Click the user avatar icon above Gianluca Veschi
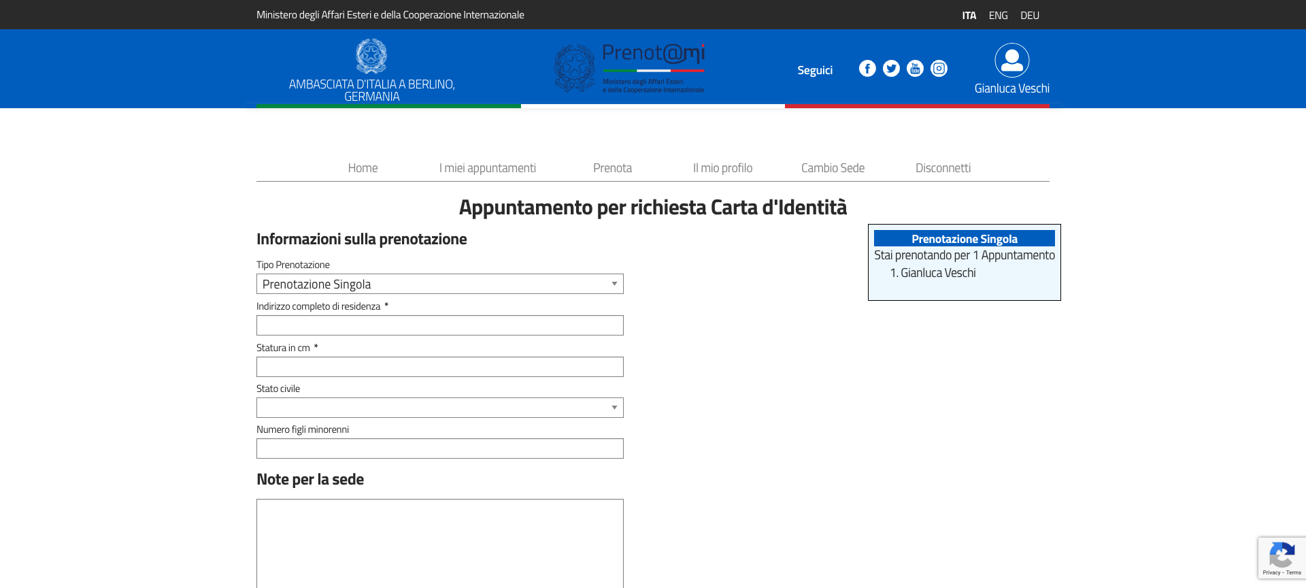This screenshot has height=588, width=1306. click(1011, 61)
